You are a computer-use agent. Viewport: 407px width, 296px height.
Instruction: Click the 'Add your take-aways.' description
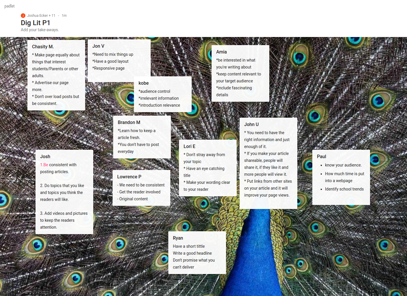point(40,30)
